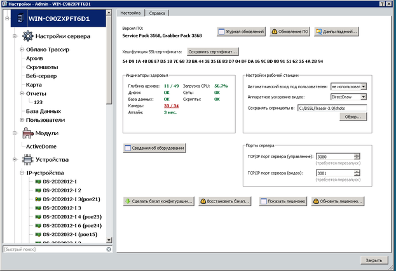Select Архив in the tree
Image resolution: width=396 pixels, height=271 pixels.
tap(34, 58)
